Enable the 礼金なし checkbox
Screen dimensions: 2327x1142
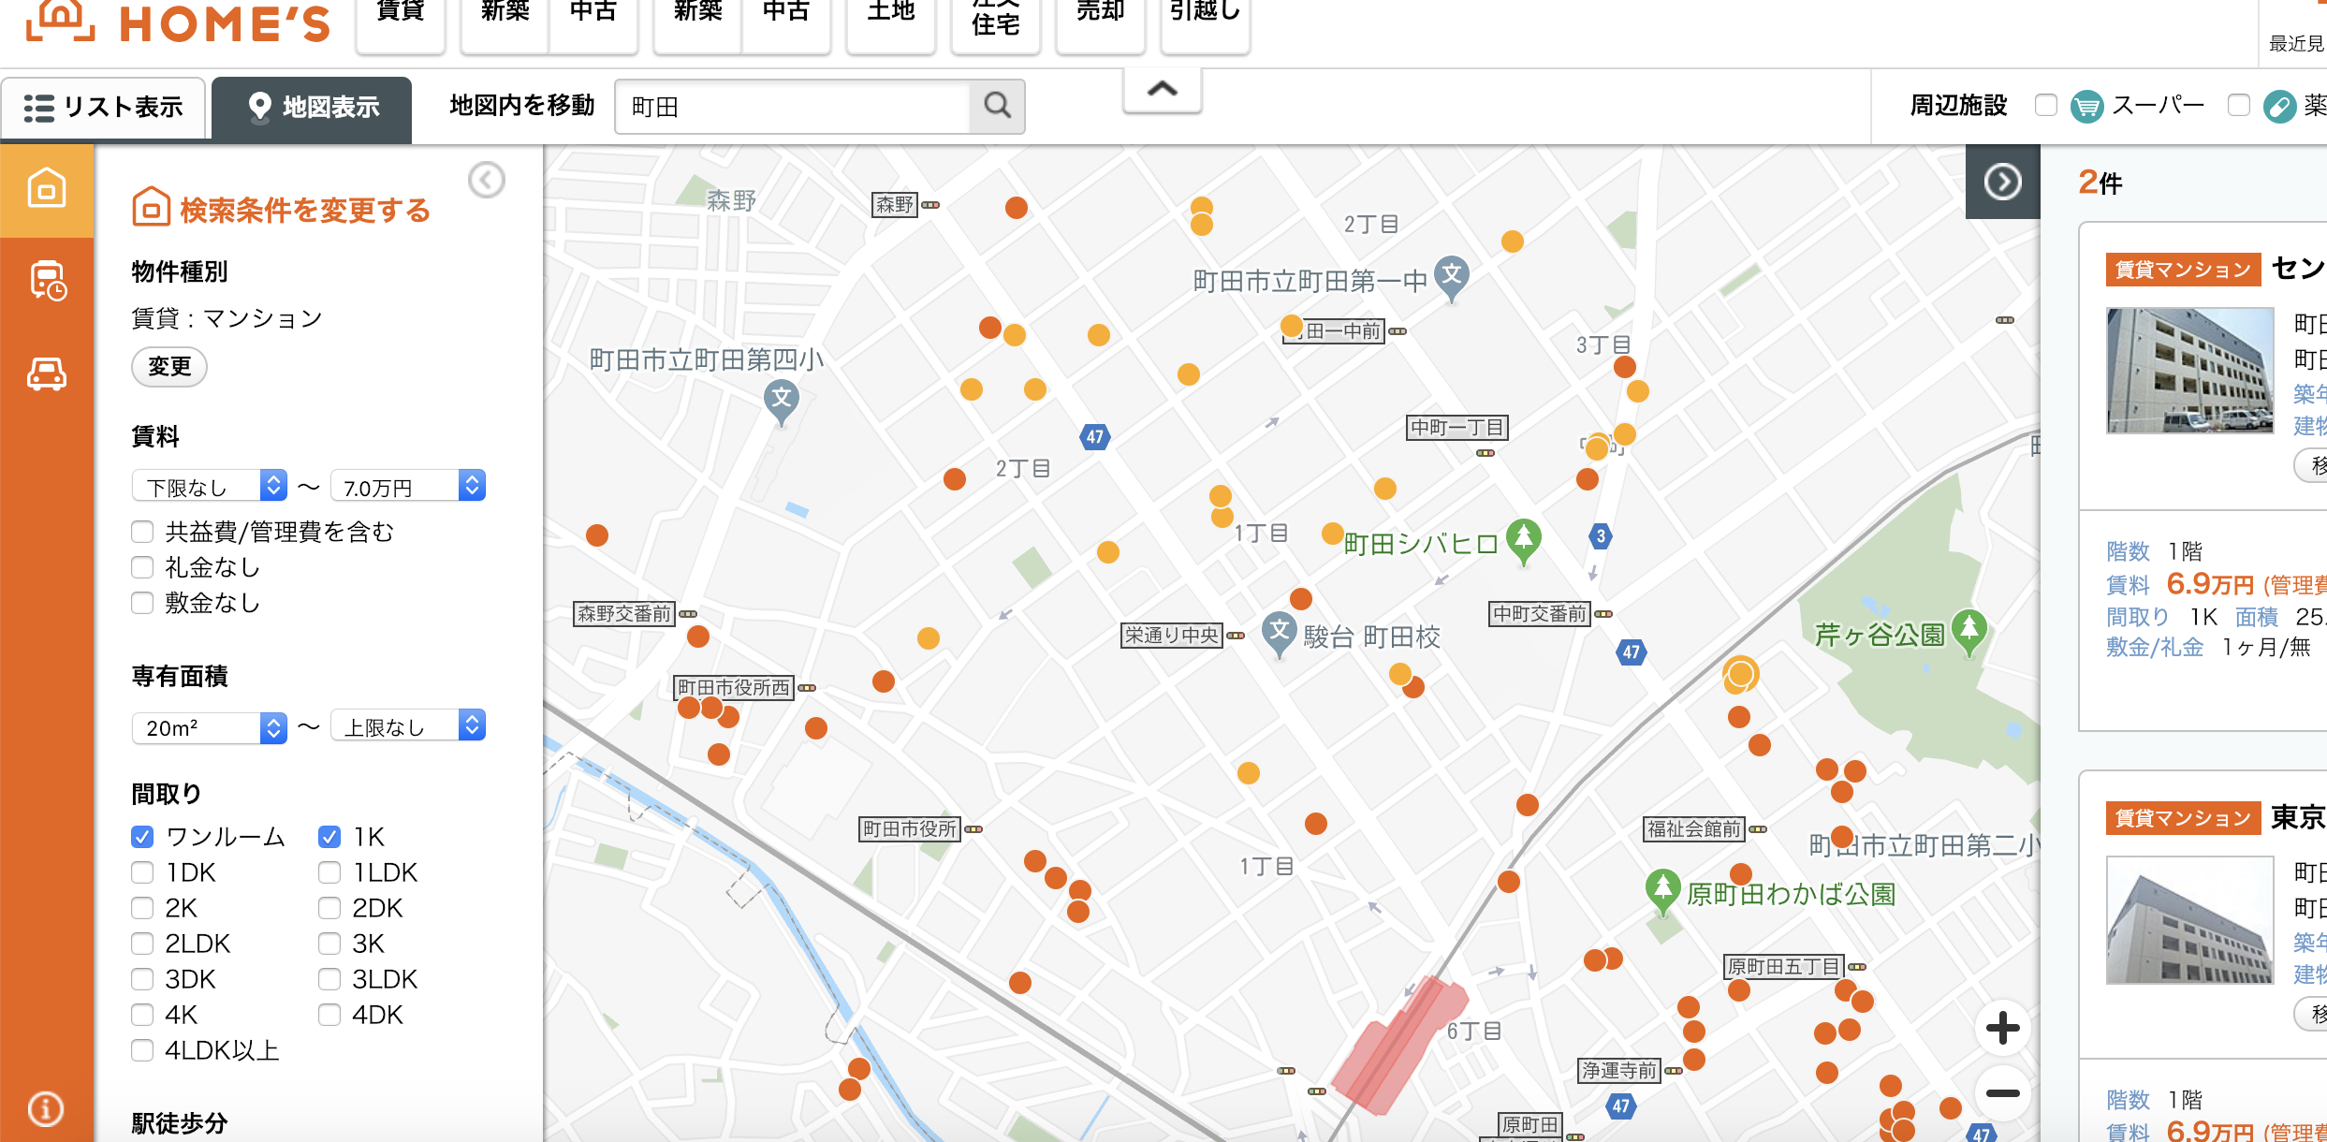point(142,567)
